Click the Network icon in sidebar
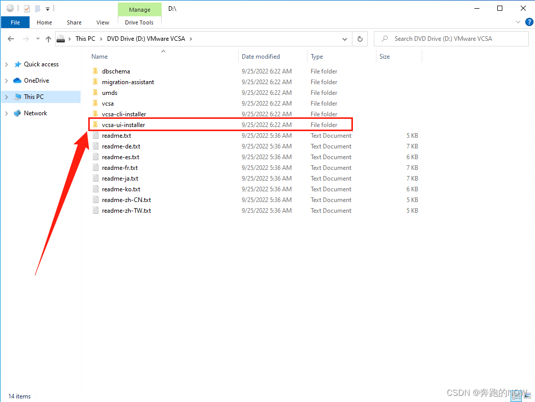535x402 pixels. pos(17,113)
